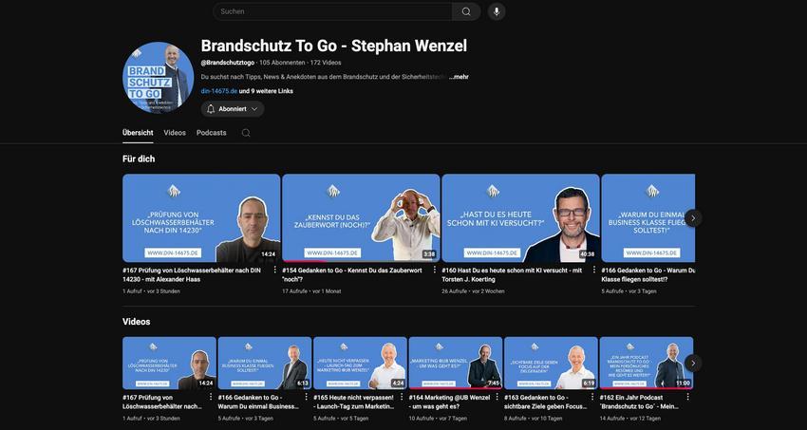This screenshot has width=807, height=430.
Task: Open the Videos section heading
Action: [137, 322]
